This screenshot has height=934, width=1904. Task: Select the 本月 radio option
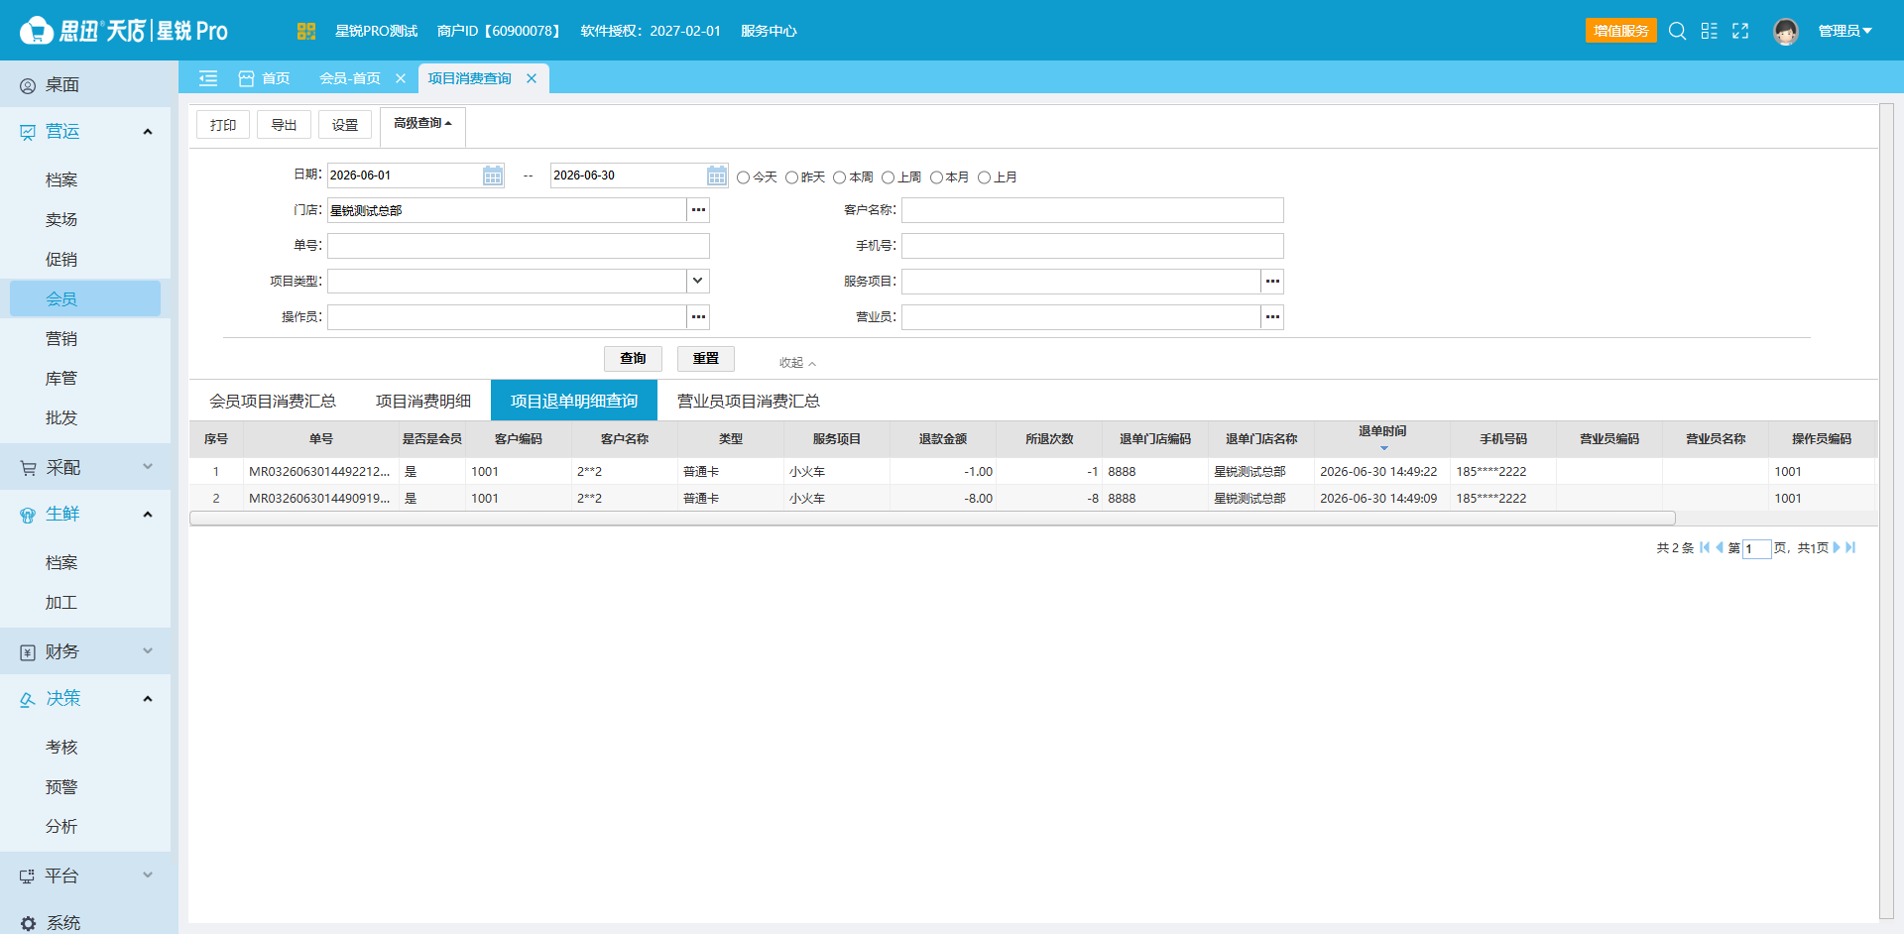(x=936, y=177)
